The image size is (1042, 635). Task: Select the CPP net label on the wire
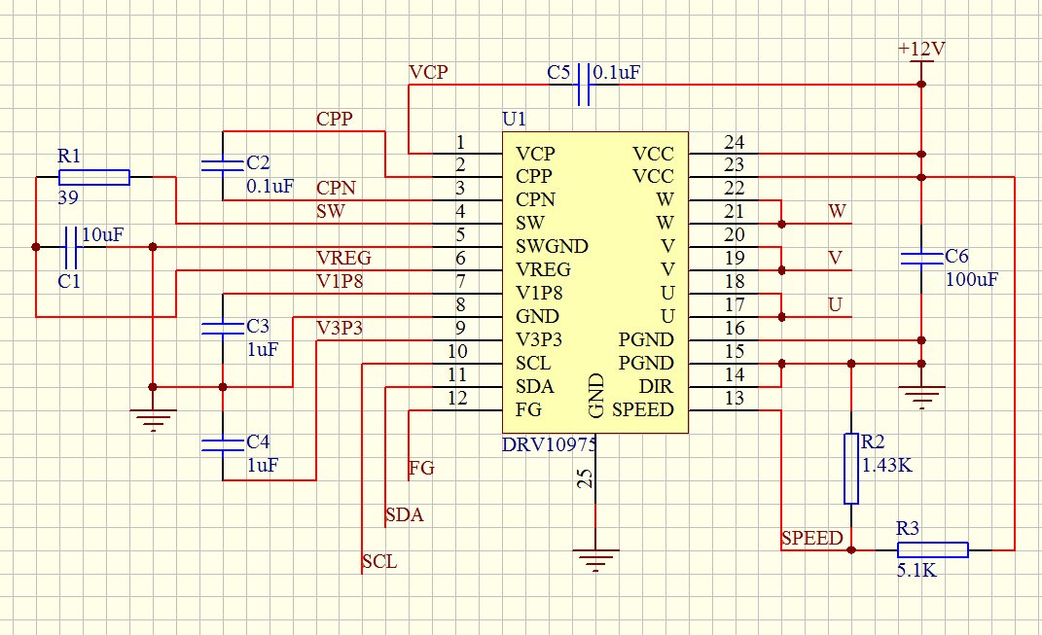click(x=335, y=119)
